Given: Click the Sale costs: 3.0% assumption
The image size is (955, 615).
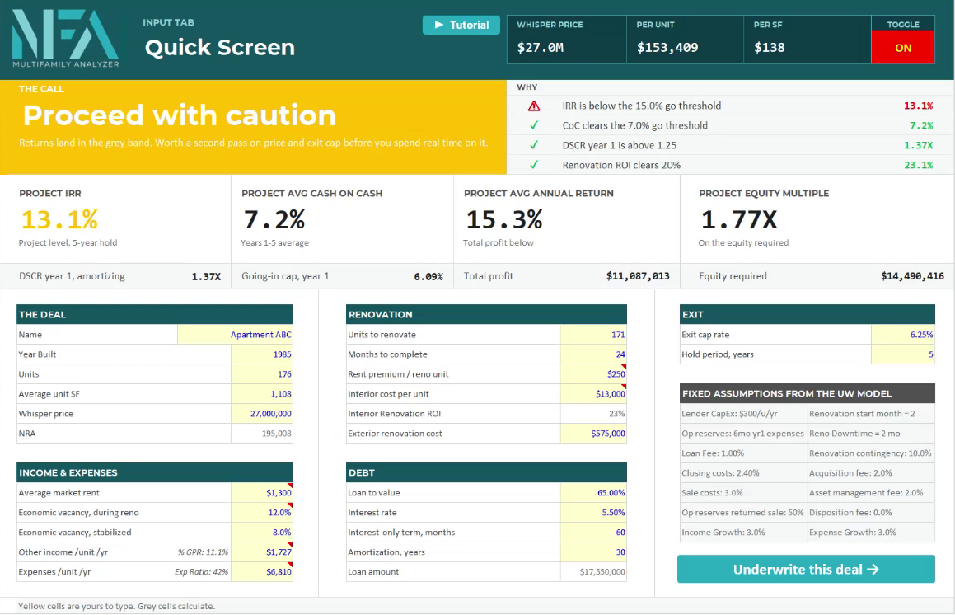Looking at the screenshot, I should (x=712, y=492).
